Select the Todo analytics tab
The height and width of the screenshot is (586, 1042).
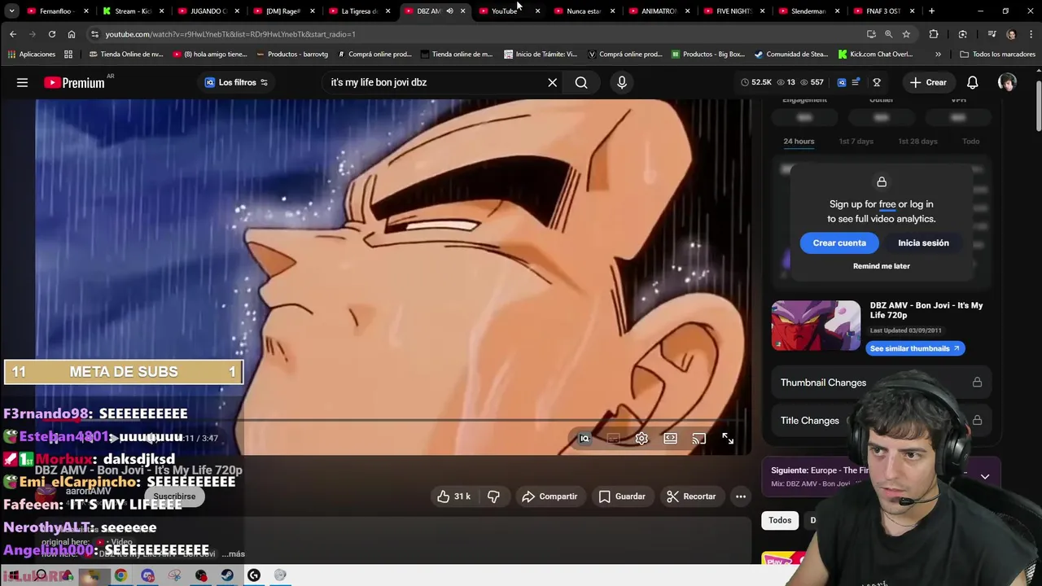pyautogui.click(x=970, y=141)
